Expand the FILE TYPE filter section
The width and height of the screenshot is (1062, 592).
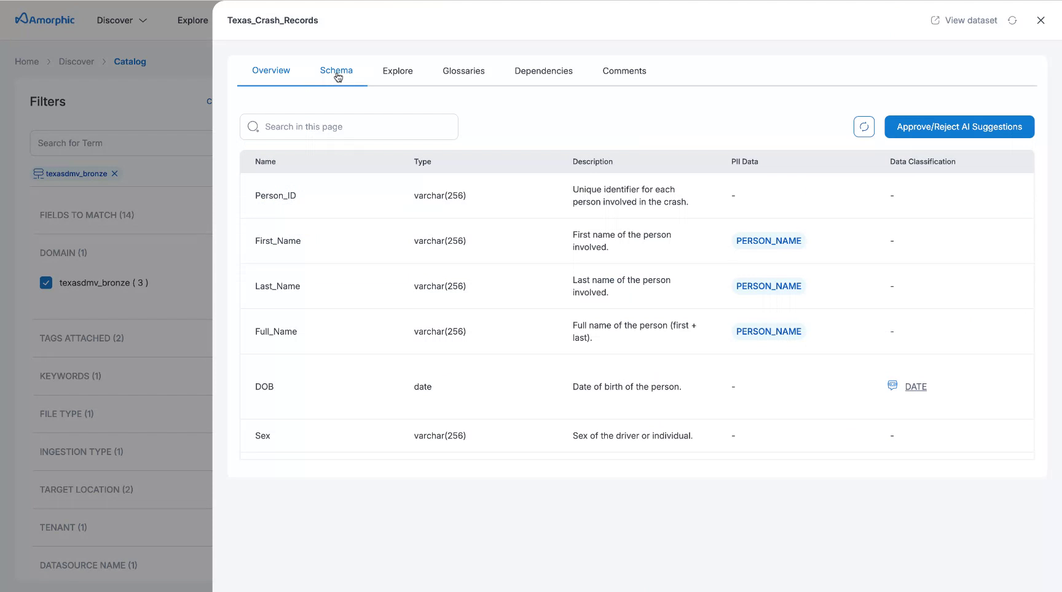coord(66,413)
